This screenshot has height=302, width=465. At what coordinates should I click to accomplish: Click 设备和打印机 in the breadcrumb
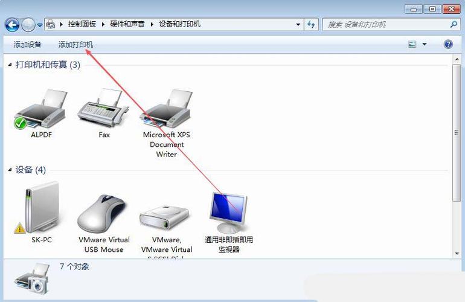click(x=180, y=24)
